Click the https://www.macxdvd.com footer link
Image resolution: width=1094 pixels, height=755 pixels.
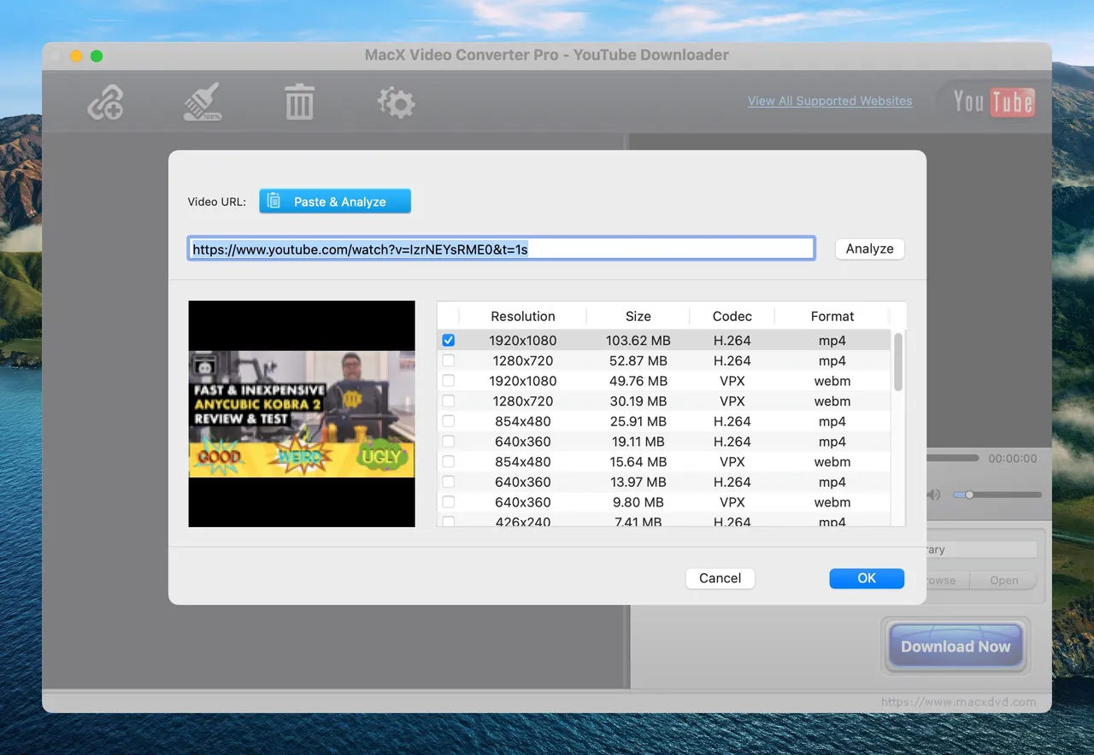[x=958, y=702]
